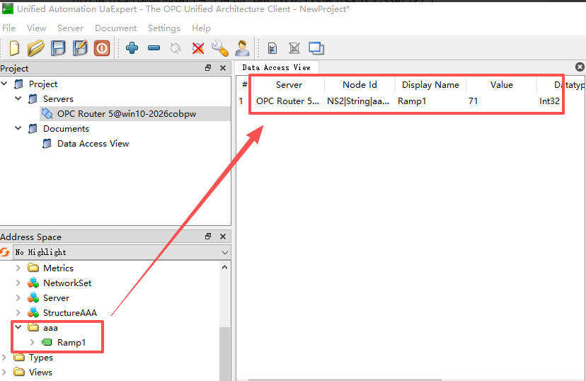Screen dimensions: 586x381
Task: Disconnect server with the red X icon
Action: click(x=198, y=48)
